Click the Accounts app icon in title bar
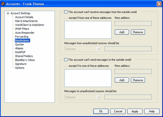The image size is (163, 117). 3,4
